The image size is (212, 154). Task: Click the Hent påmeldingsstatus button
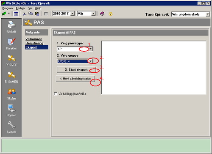tap(75, 79)
